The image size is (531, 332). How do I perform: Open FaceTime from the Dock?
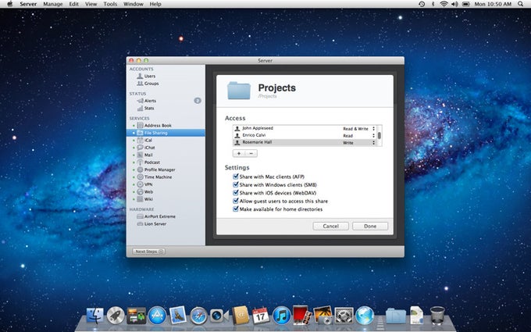219,316
